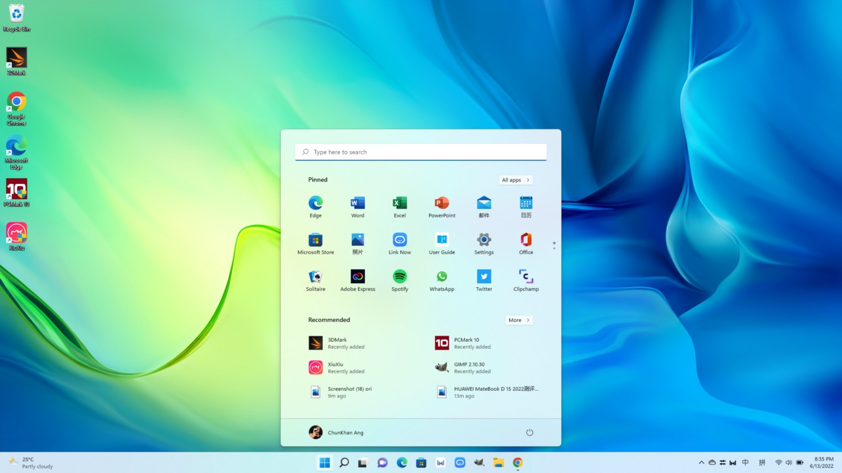Click the taskbar search icon
Viewport: 842px width, 473px height.
[343, 462]
